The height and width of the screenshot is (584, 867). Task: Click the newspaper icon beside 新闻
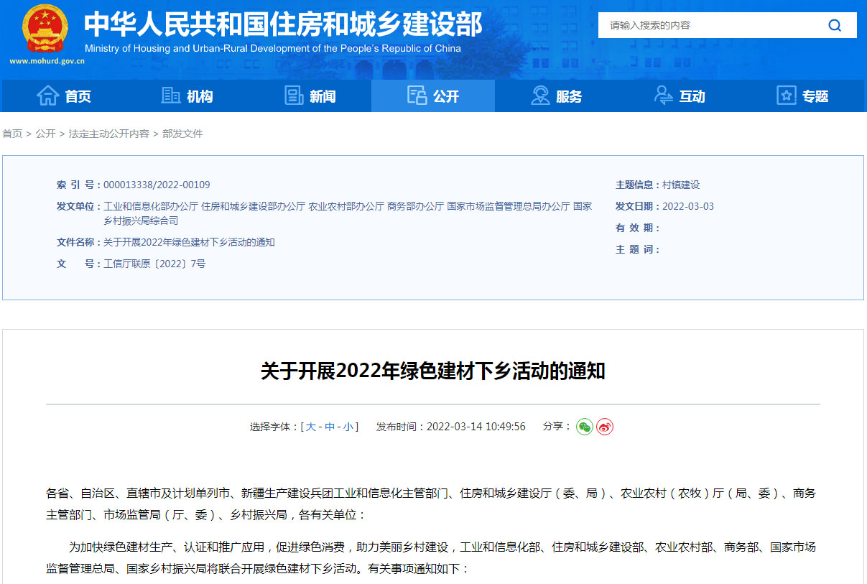tap(294, 96)
